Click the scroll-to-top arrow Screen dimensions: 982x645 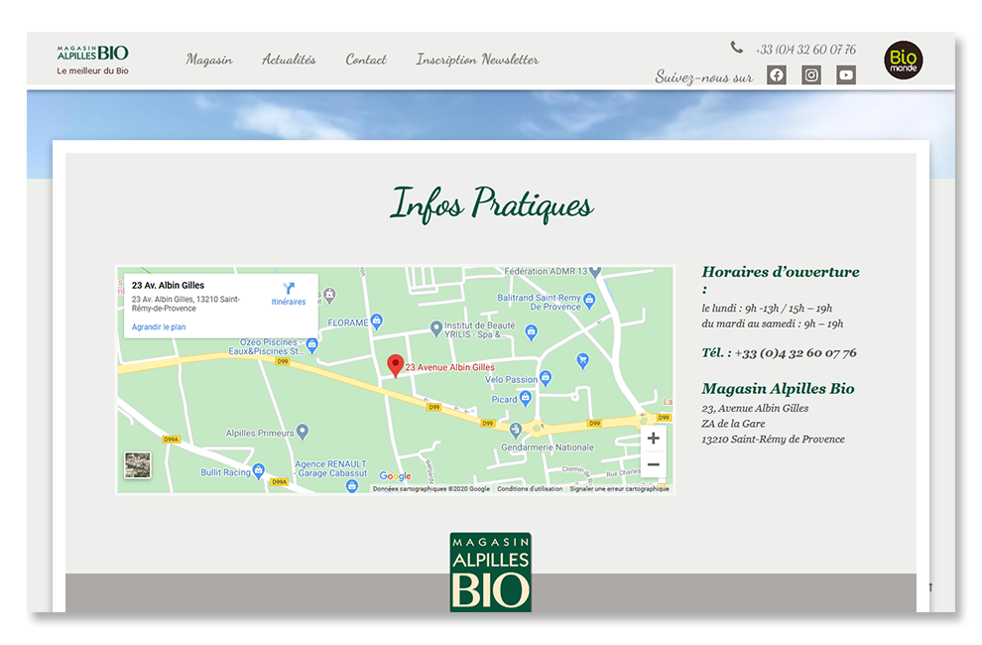point(930,587)
